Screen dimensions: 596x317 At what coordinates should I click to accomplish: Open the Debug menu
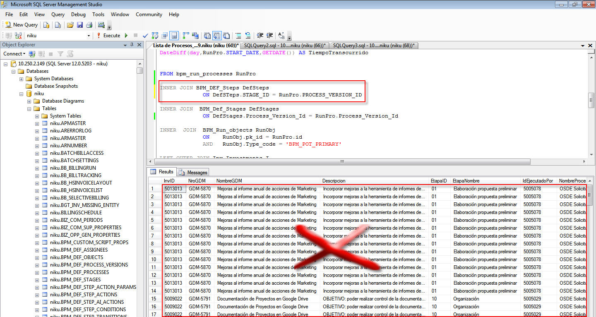pyautogui.click(x=78, y=14)
